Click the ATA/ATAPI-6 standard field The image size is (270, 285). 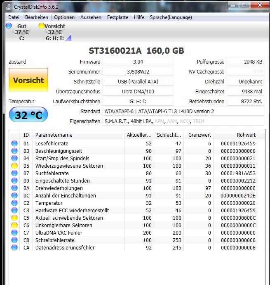183,111
